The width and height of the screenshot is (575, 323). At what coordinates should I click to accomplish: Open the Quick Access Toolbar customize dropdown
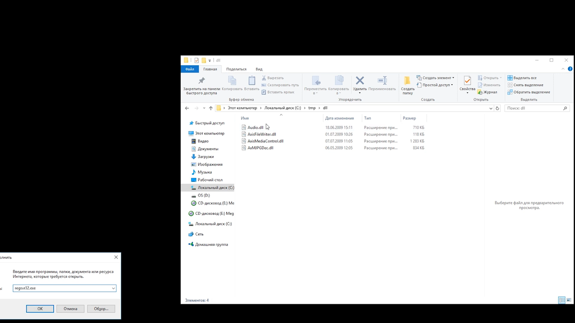(x=209, y=61)
